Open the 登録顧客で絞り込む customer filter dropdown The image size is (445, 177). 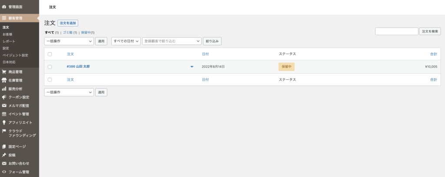tap(172, 41)
